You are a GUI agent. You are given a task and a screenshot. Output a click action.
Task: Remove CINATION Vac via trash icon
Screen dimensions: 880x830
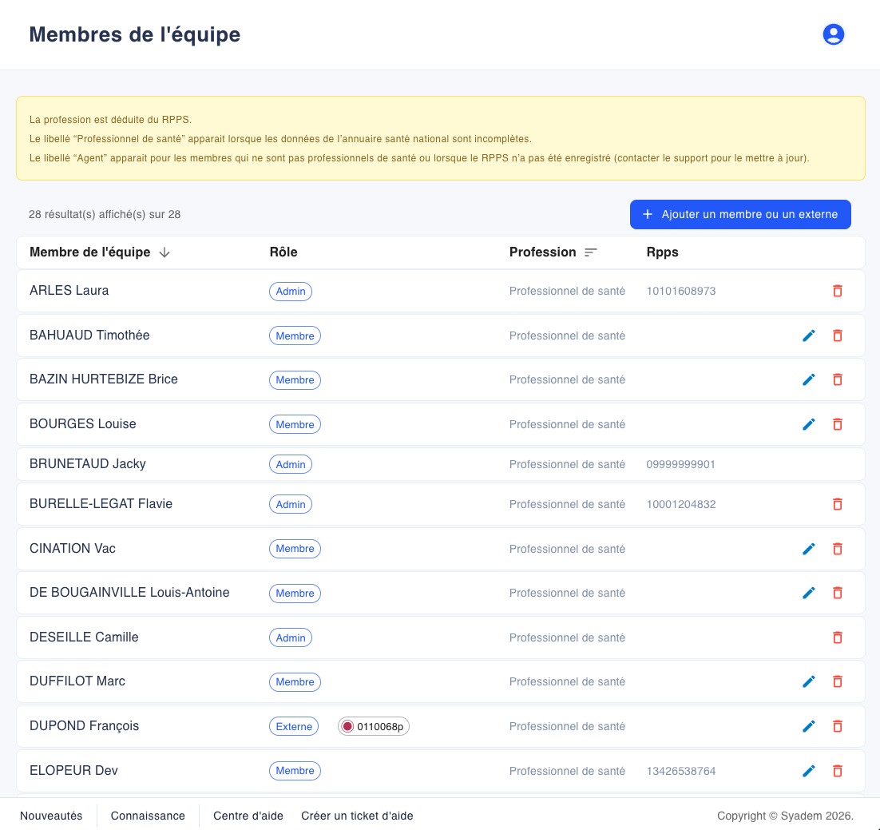(838, 549)
